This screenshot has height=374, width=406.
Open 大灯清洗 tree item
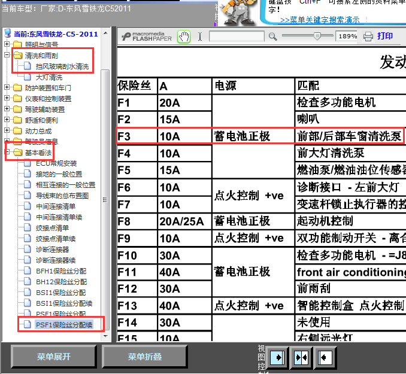click(x=49, y=77)
